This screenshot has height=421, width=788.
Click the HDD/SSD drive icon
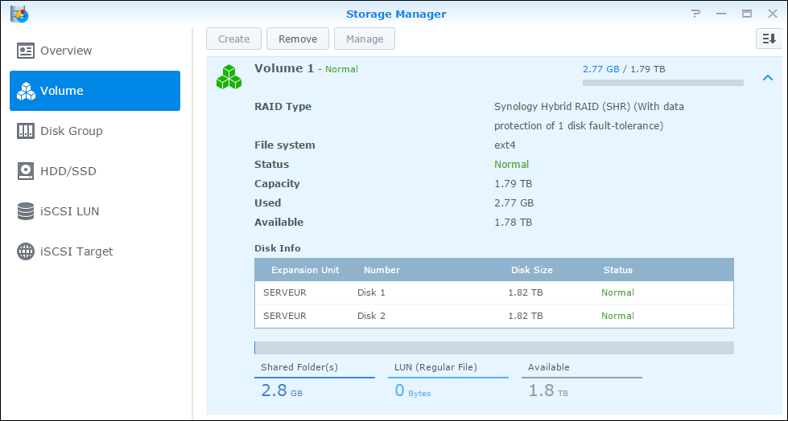click(26, 171)
